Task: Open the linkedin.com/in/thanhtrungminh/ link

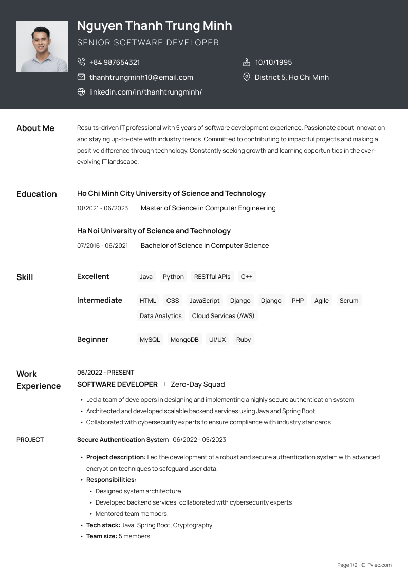Action: (x=145, y=92)
